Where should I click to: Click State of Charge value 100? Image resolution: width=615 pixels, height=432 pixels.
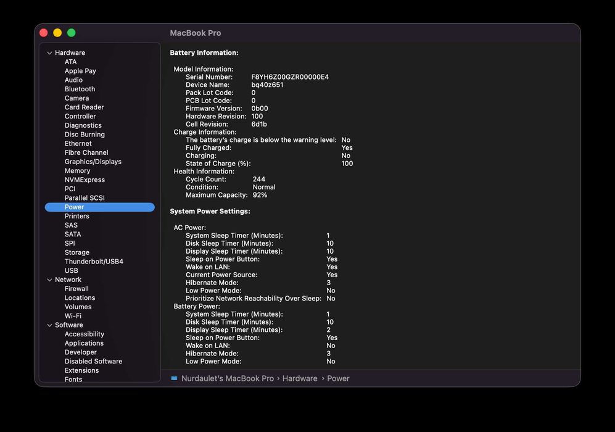click(x=347, y=164)
